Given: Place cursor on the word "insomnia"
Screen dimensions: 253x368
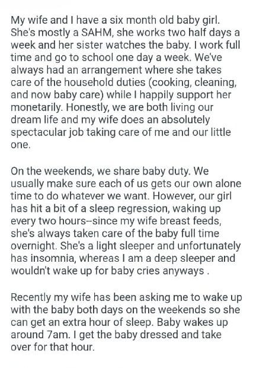Looking at the screenshot, I should coord(53,258).
